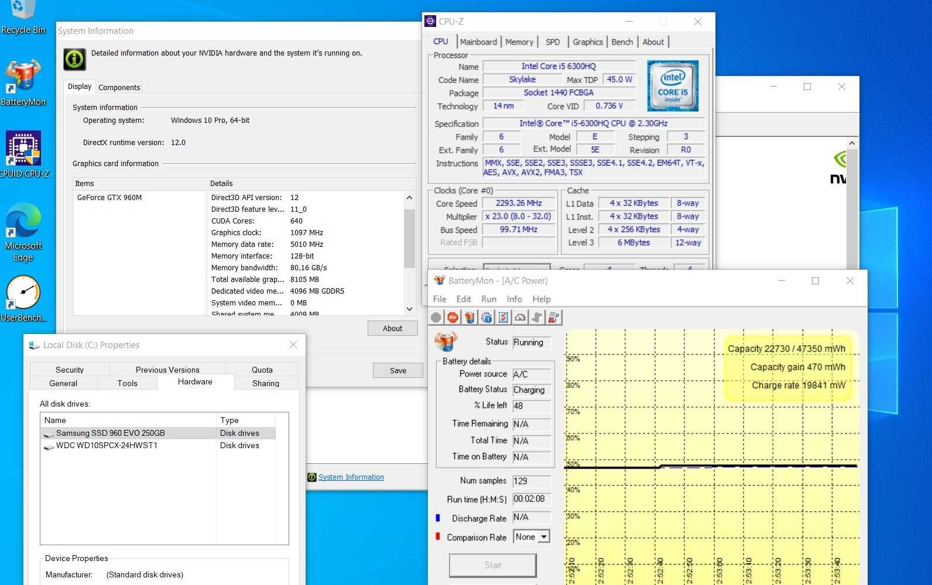Image resolution: width=932 pixels, height=585 pixels.
Task: Select the CPU tab in CPU-Z
Action: (x=441, y=42)
